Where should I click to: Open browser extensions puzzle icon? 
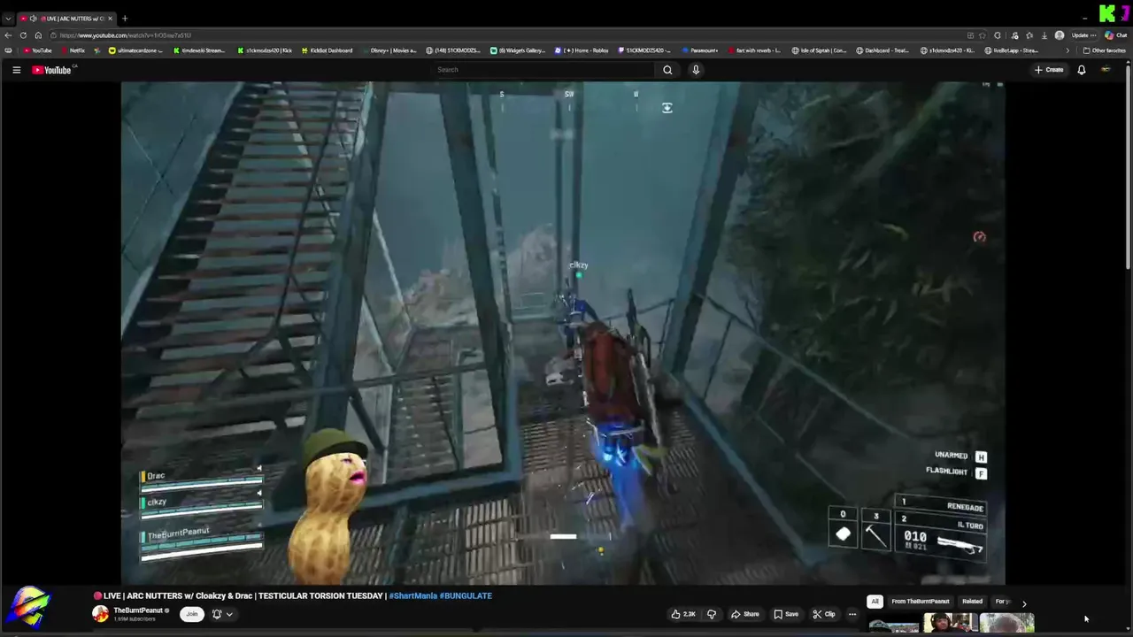[x=998, y=35]
